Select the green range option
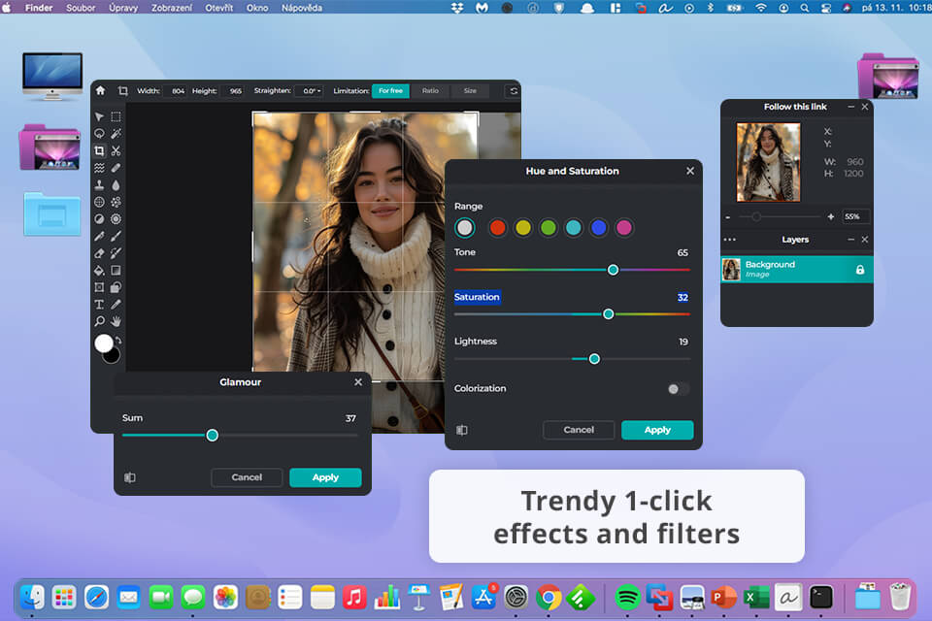This screenshot has width=932, height=621. tap(548, 228)
